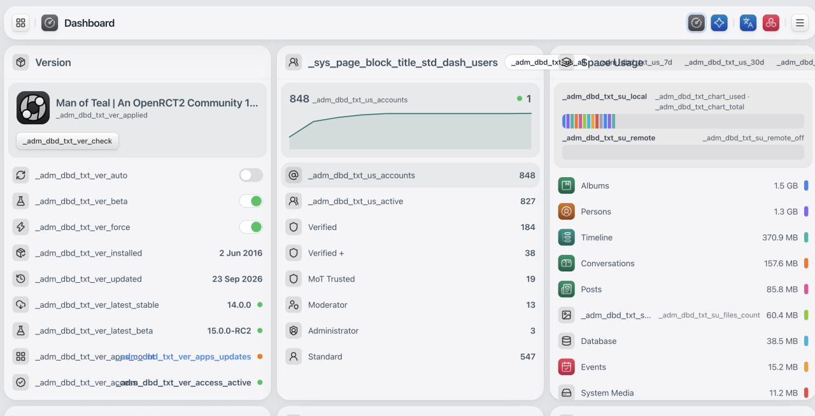This screenshot has height=416, width=815.
Task: Click the System Media drive icon
Action: pyautogui.click(x=567, y=393)
